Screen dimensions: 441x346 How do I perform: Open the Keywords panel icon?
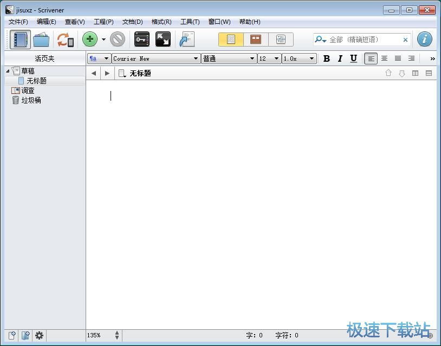[142, 40]
